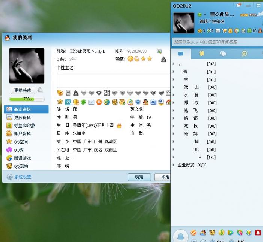Switch to the Weibo tab in QQ panel
Viewport: 263px width, 242px height.
tap(244, 54)
